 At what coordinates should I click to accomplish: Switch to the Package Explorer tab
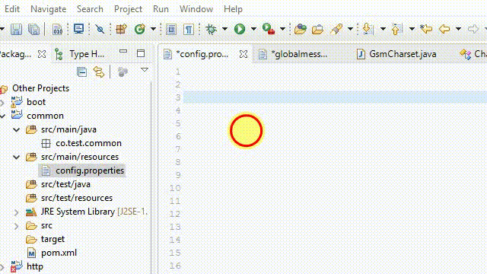point(15,54)
